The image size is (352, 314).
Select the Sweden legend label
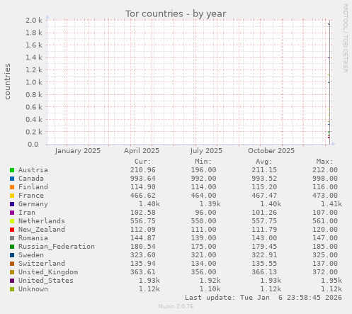point(31,255)
